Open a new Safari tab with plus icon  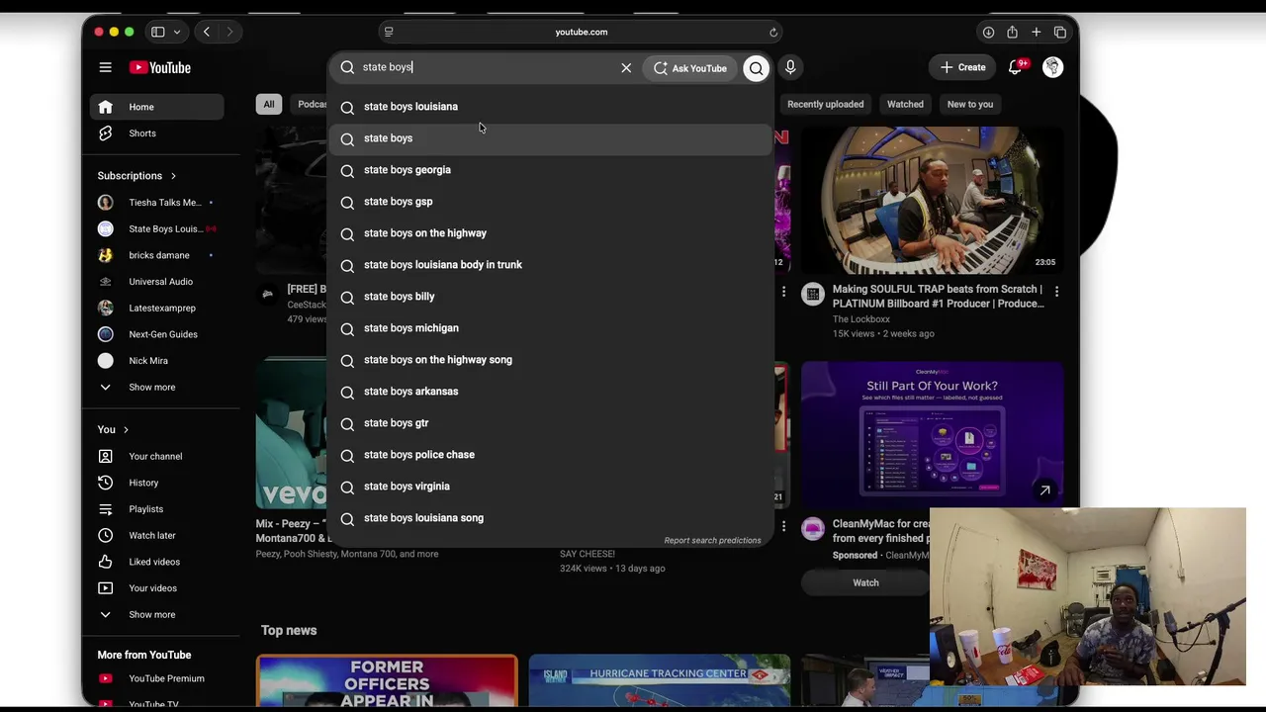(1036, 32)
